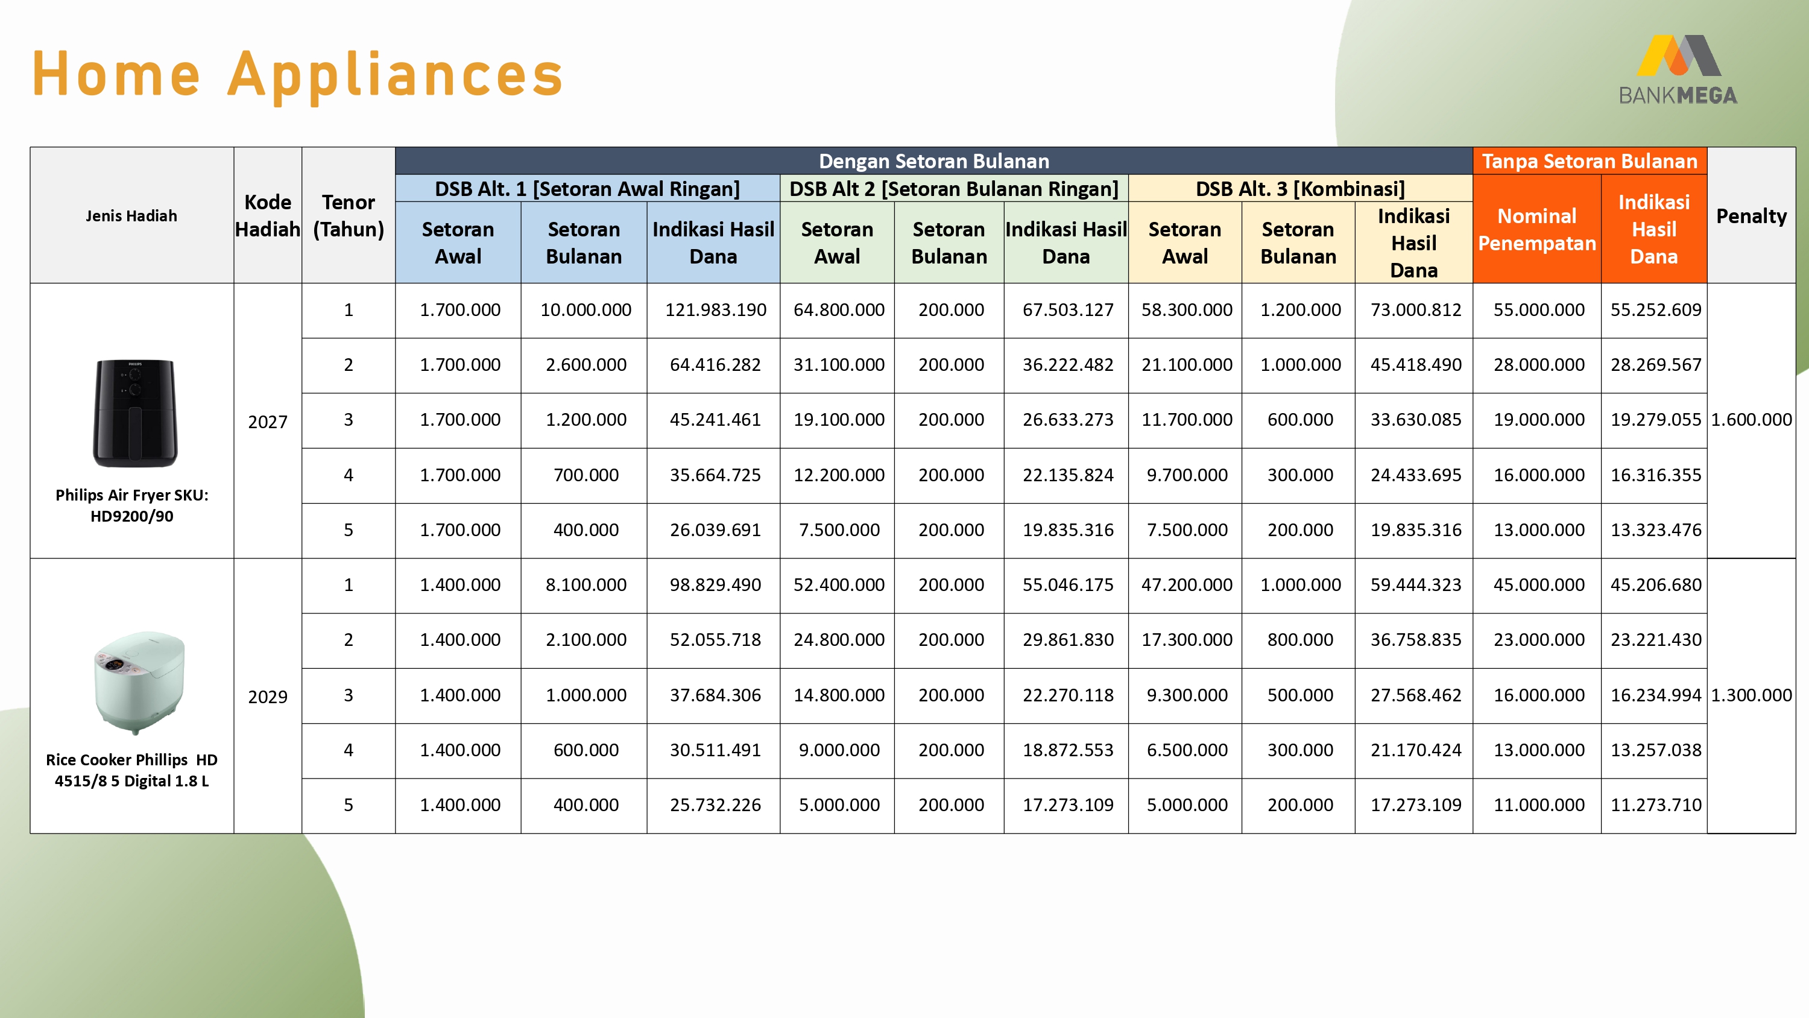Click the Penalty column header

1751,216
